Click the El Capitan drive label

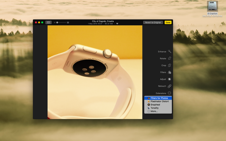click(212, 14)
